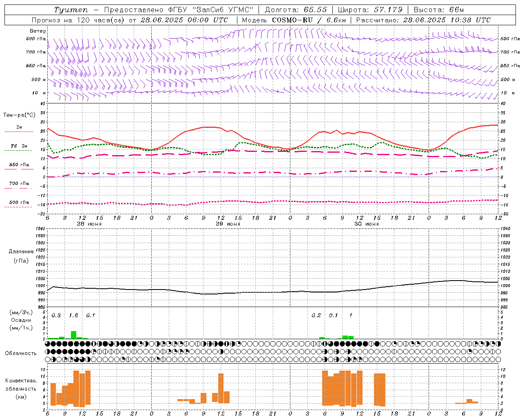Image resolution: width=522 pixels, height=417 pixels.
Task: Select 'Прогноз на 120 часа(ов)' forecast start text
Action: coord(78,20)
